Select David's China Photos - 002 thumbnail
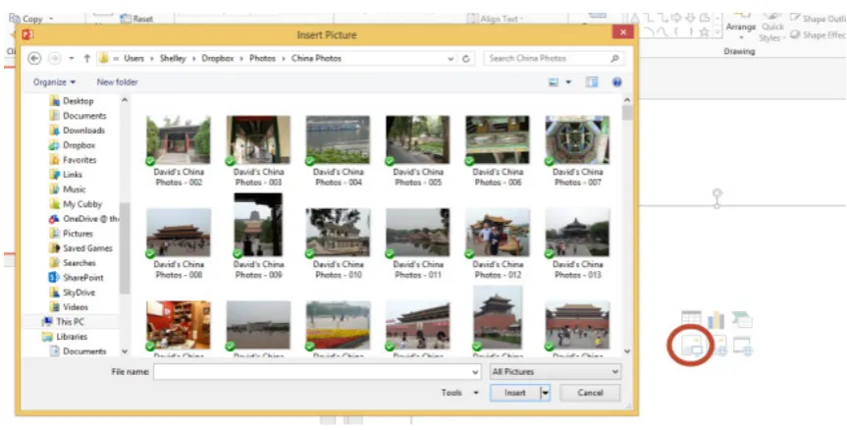Viewport: 847px width, 430px height. [x=179, y=139]
